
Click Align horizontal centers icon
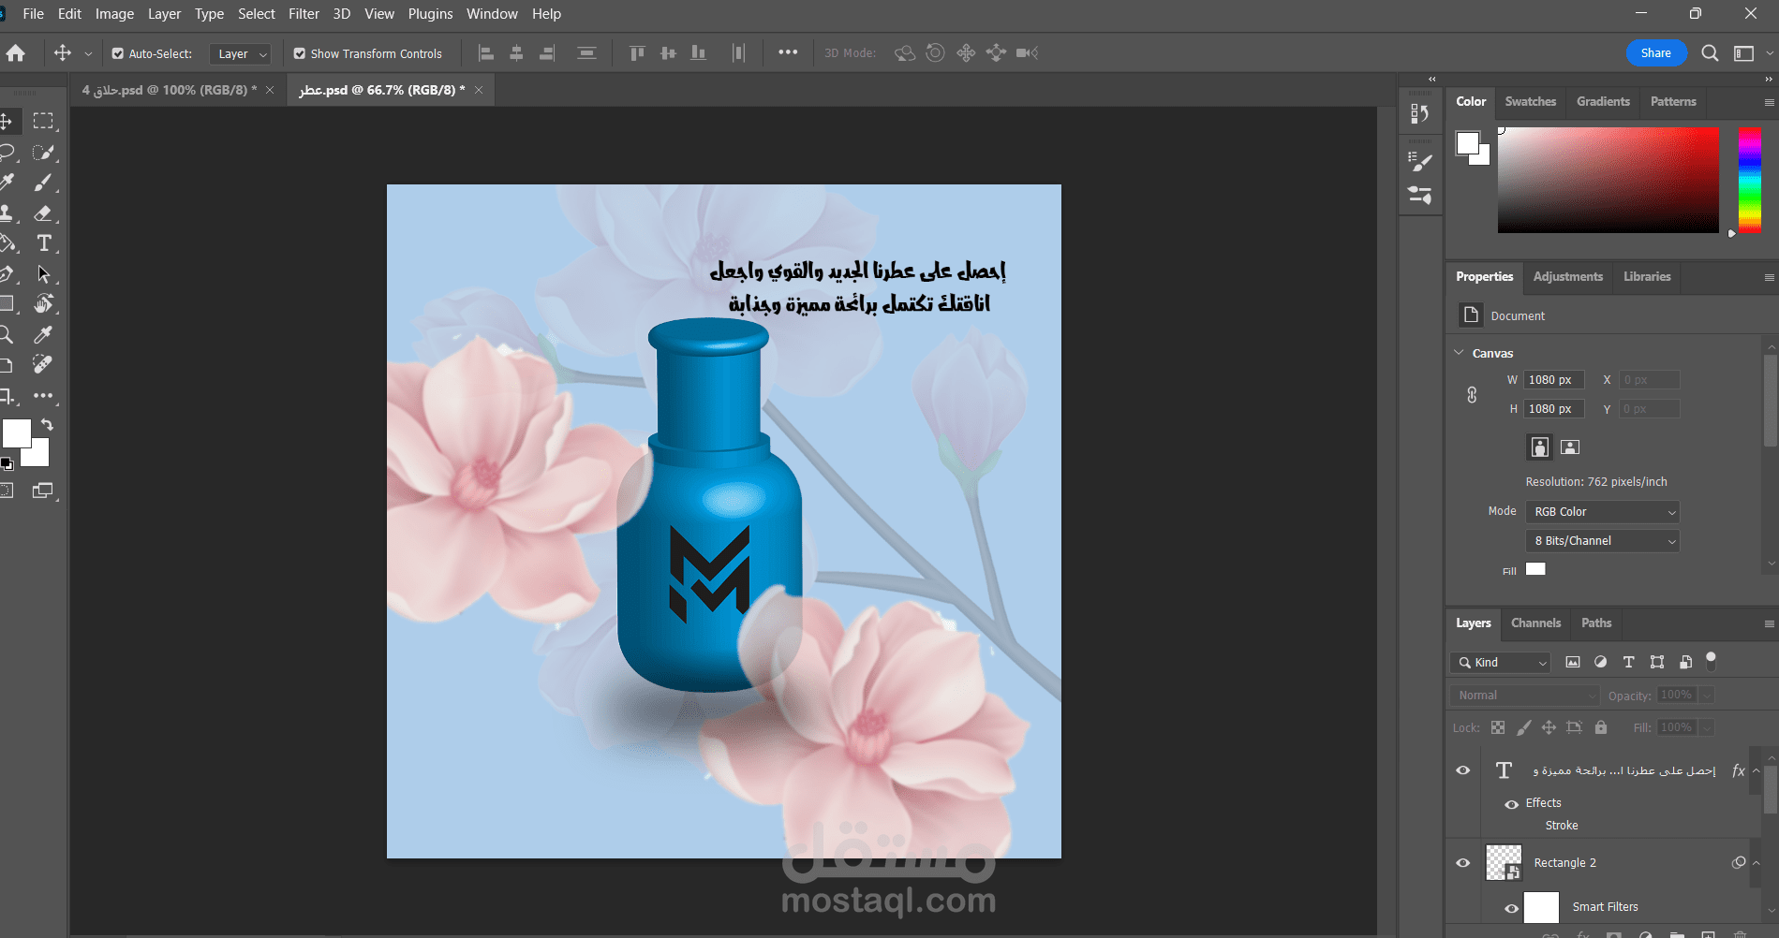click(516, 53)
